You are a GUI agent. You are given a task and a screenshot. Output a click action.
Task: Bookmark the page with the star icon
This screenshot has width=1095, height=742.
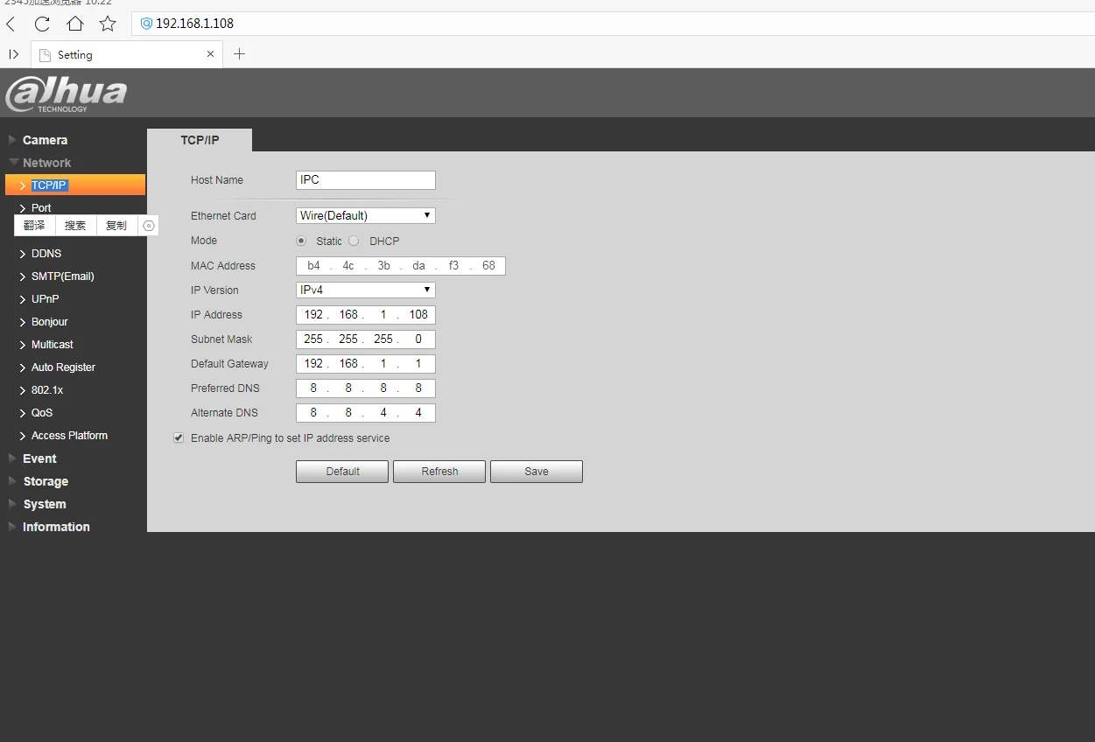[108, 24]
